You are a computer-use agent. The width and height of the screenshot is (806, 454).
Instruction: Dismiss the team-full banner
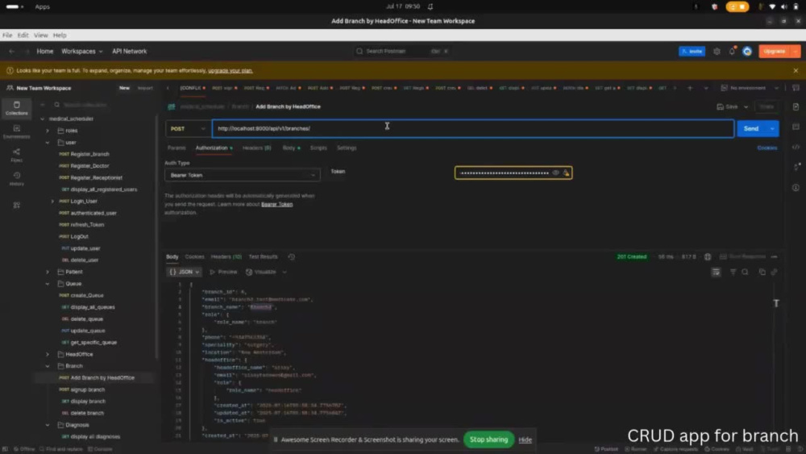tap(796, 70)
